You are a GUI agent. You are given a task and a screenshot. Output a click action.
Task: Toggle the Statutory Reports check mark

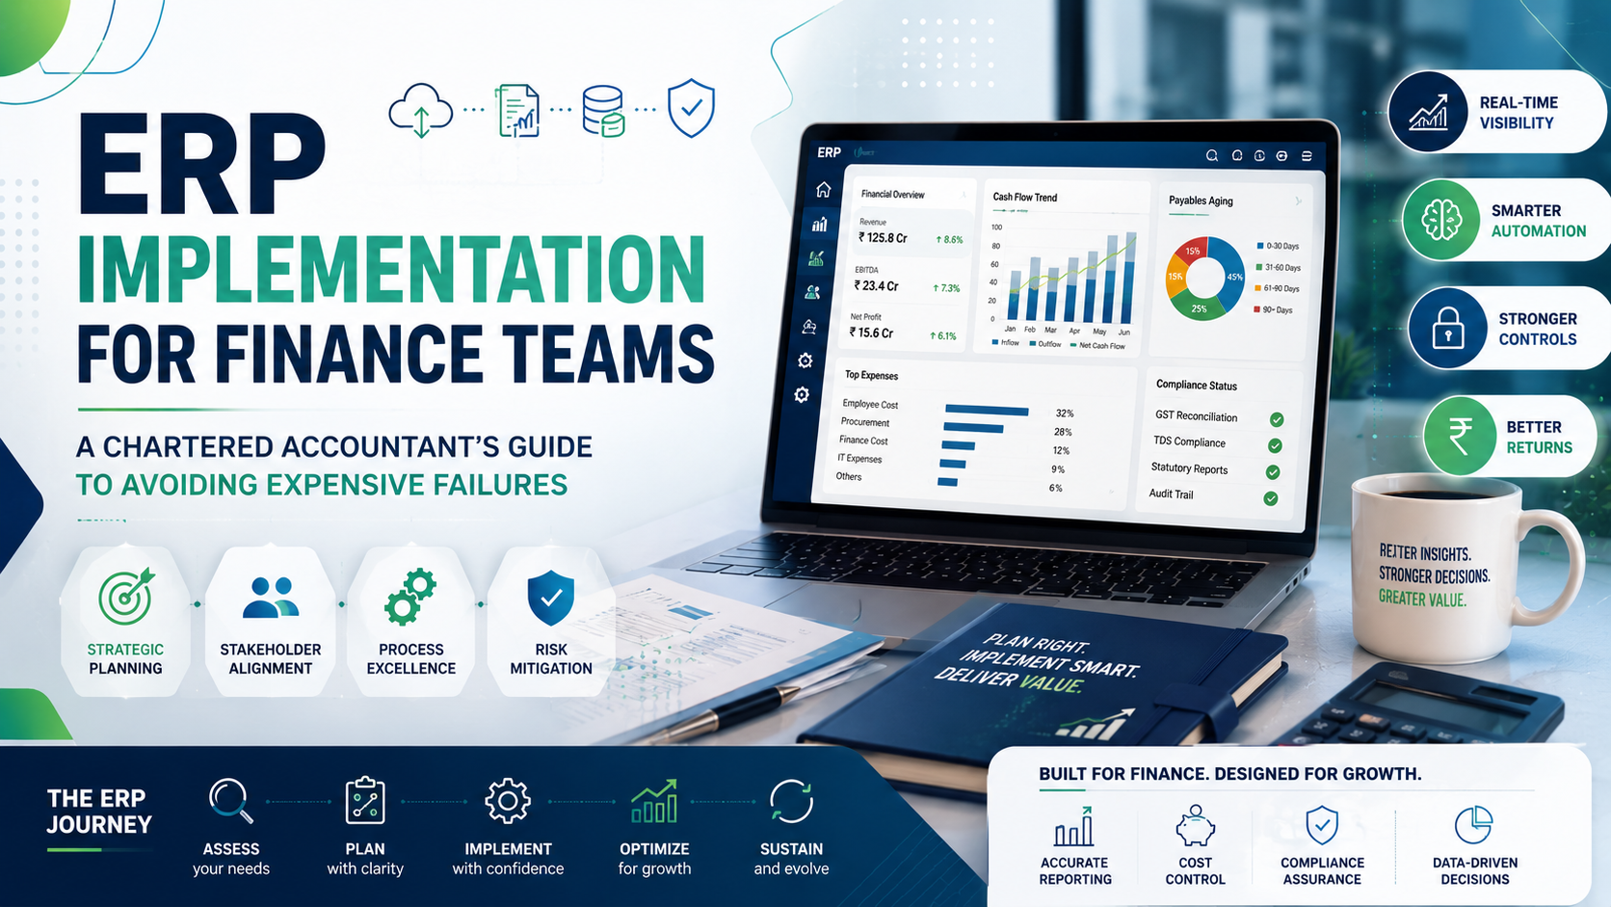[x=1273, y=472]
